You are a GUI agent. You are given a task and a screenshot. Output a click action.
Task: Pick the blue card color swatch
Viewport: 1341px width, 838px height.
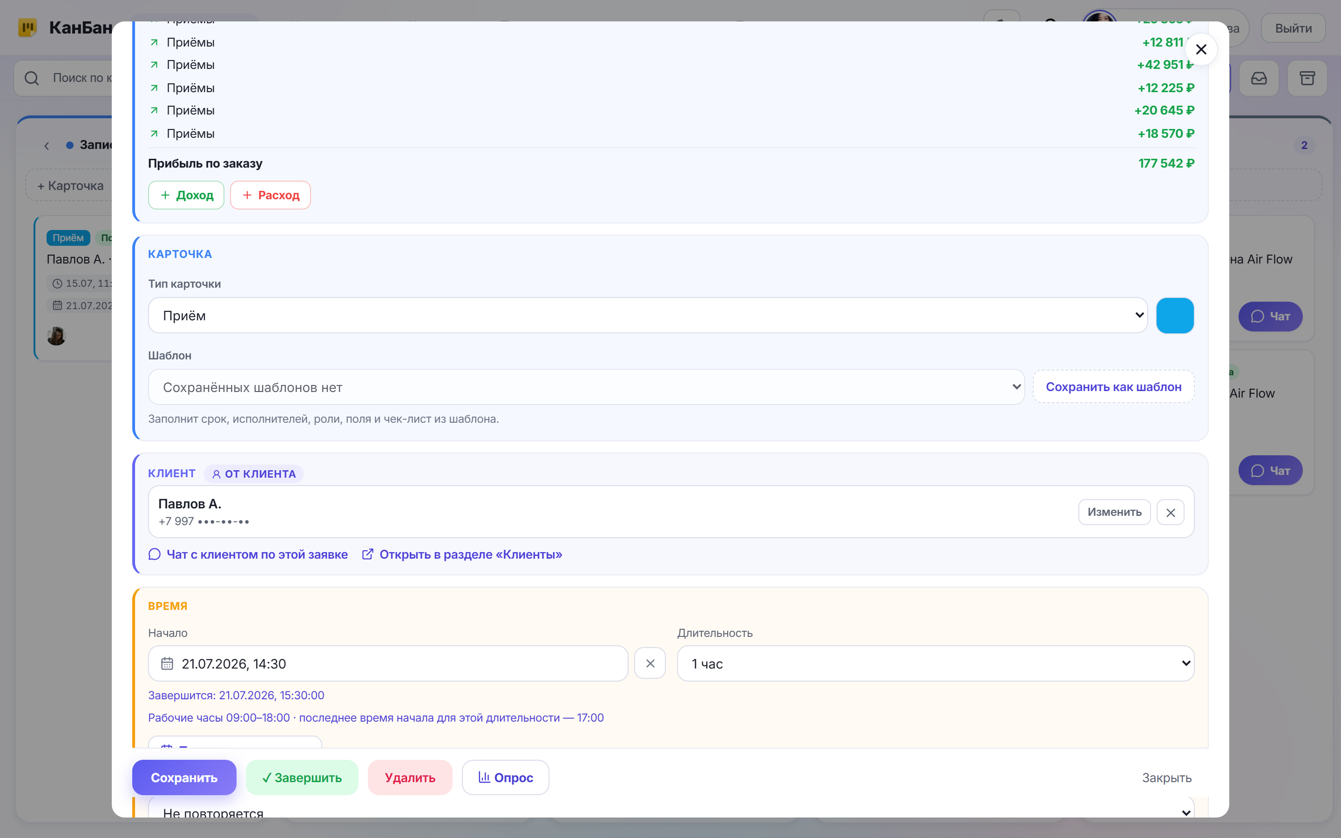(1175, 315)
